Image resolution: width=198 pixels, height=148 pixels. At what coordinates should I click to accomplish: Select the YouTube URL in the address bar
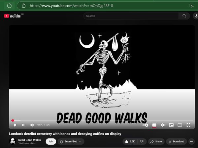pos(71,6)
